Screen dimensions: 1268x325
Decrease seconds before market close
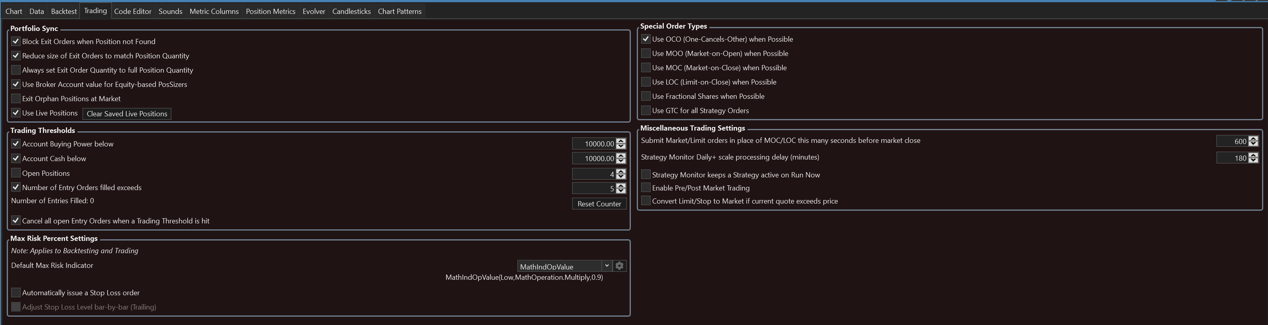(x=1253, y=144)
